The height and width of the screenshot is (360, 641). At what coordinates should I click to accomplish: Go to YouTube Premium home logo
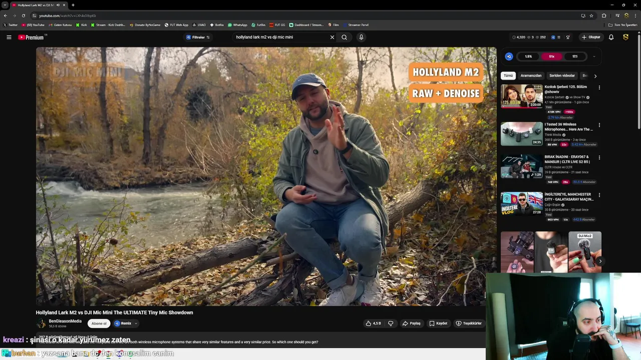(32, 37)
